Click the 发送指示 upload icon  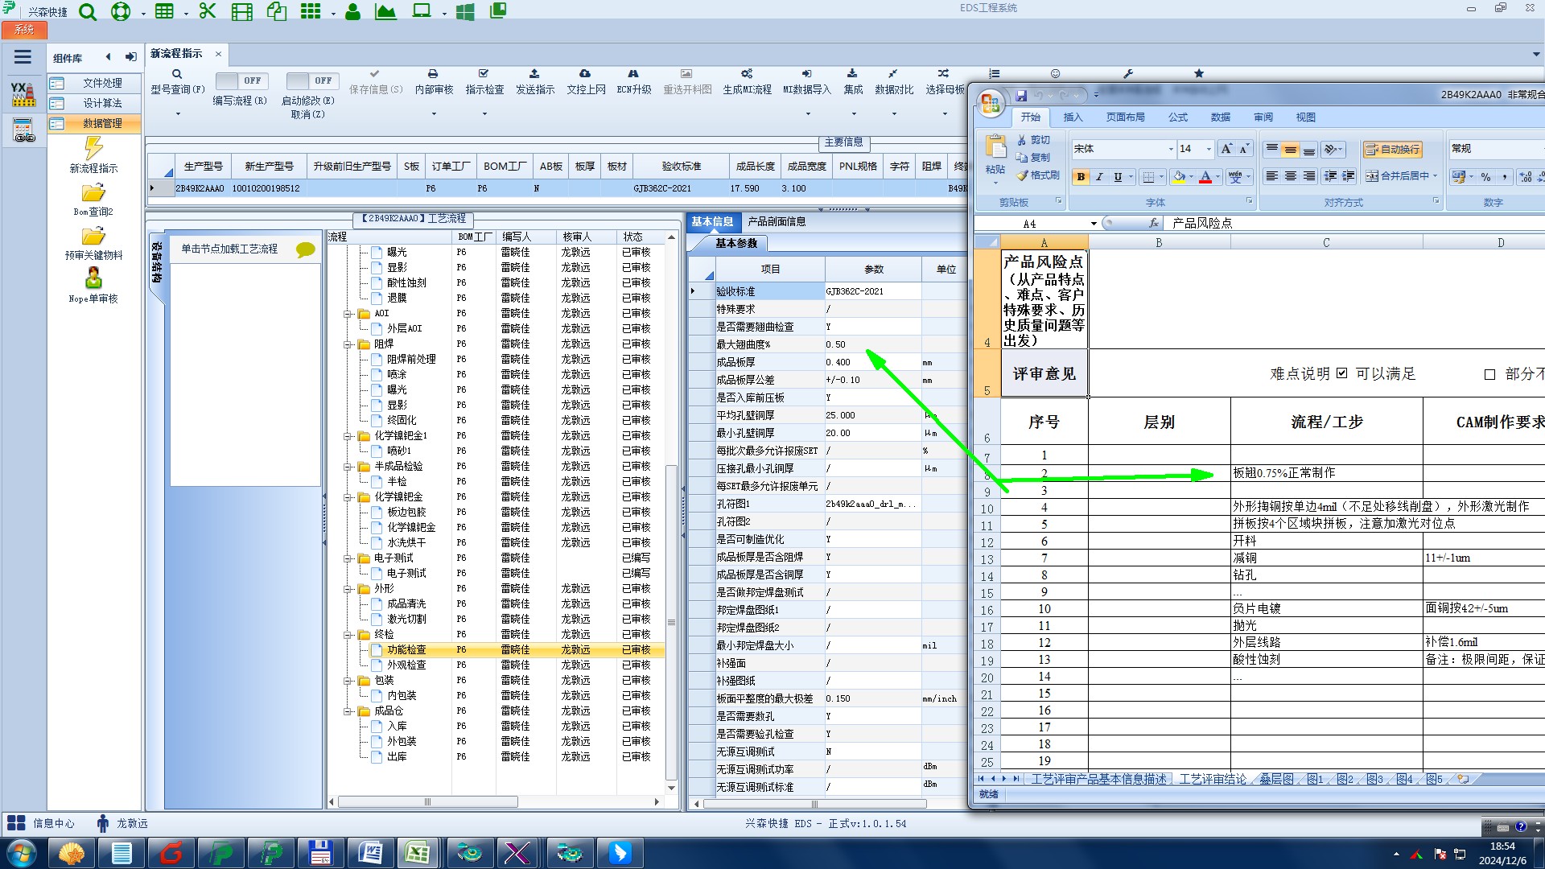(x=534, y=74)
